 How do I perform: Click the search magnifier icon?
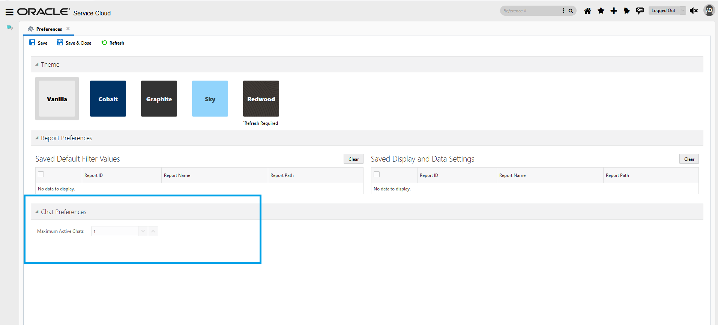[571, 11]
